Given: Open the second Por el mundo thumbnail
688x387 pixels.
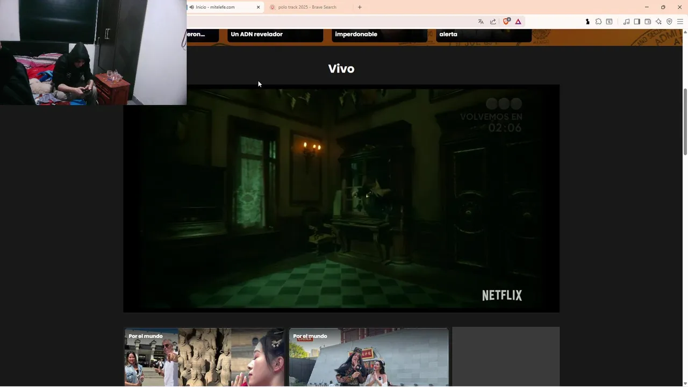Looking at the screenshot, I should pyautogui.click(x=369, y=357).
